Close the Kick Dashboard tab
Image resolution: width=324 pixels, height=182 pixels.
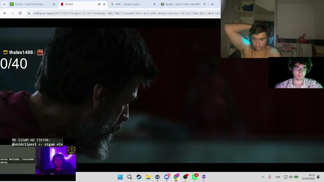54,4
